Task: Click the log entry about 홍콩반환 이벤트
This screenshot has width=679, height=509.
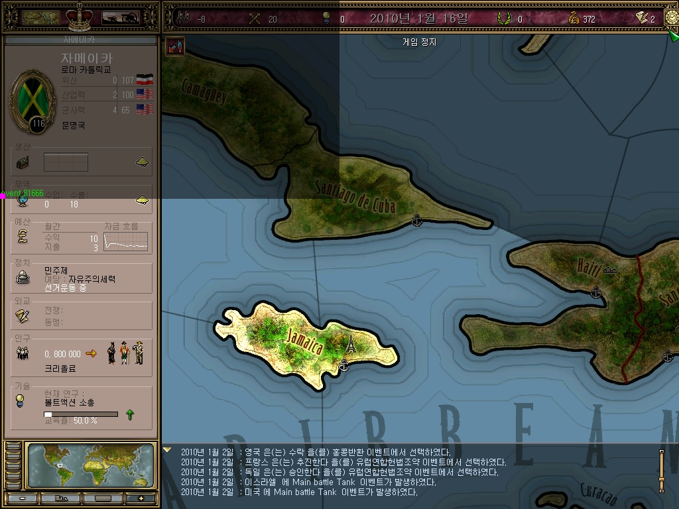Action: (316, 452)
